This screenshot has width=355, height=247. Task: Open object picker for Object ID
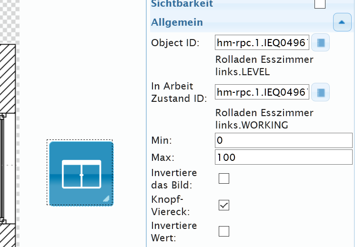tap(321, 43)
